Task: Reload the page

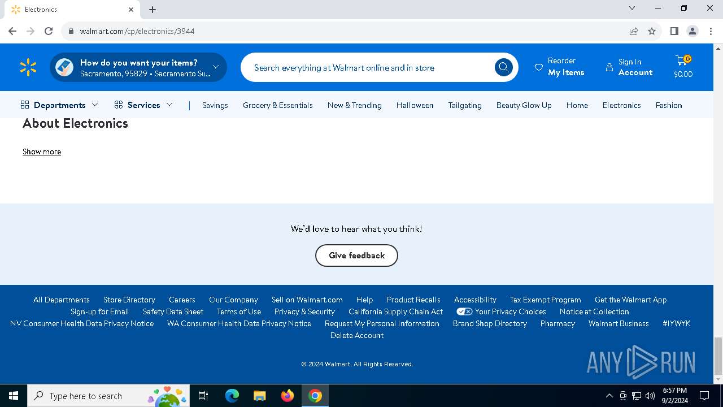Action: pyautogui.click(x=49, y=31)
